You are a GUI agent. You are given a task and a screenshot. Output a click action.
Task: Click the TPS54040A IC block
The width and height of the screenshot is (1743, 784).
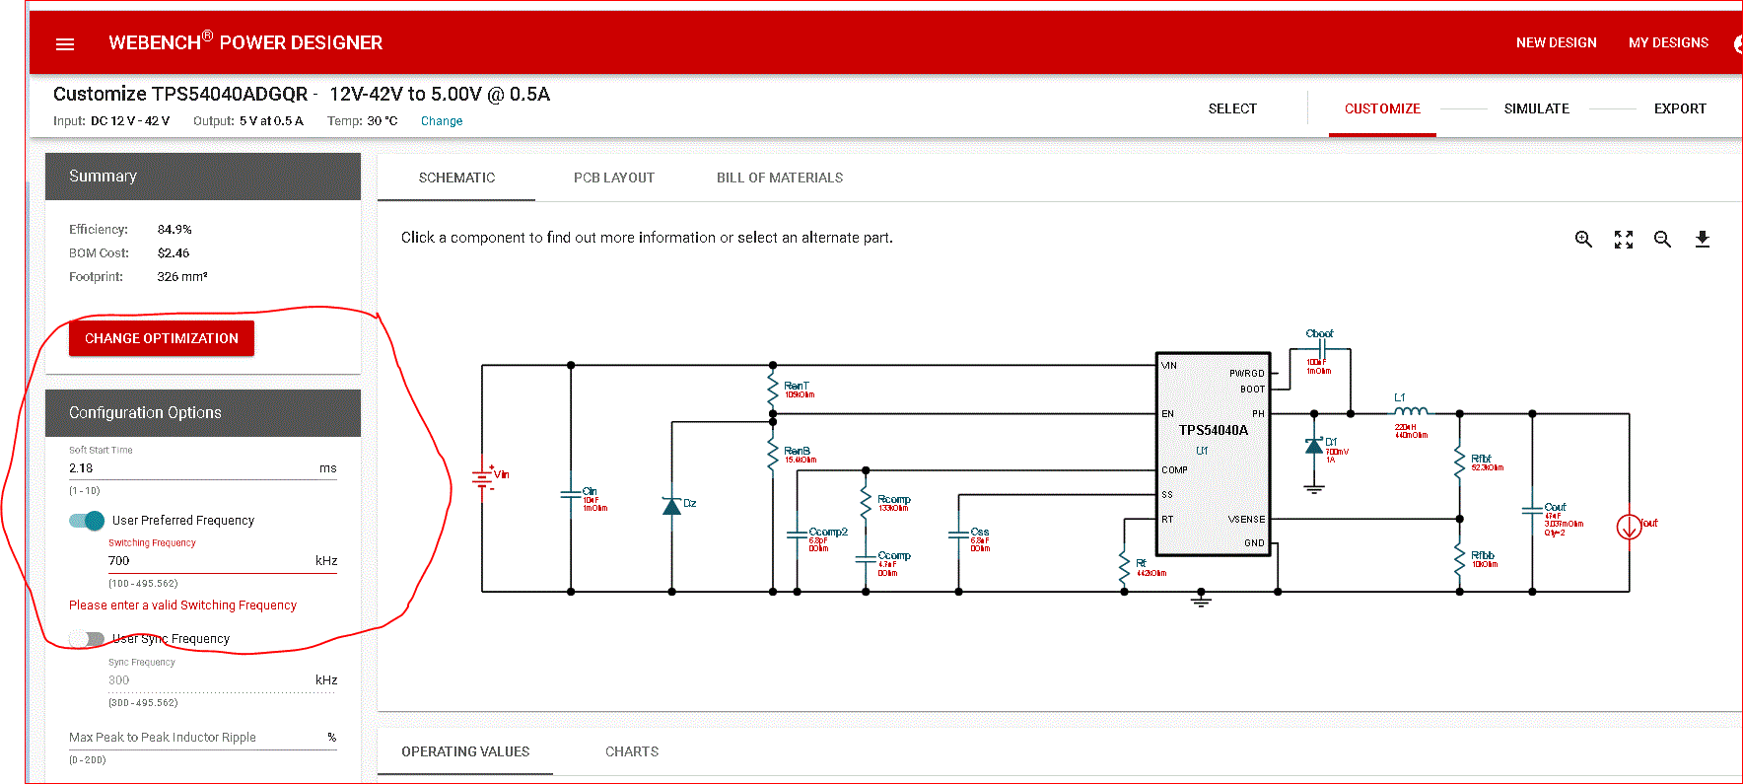click(1214, 454)
